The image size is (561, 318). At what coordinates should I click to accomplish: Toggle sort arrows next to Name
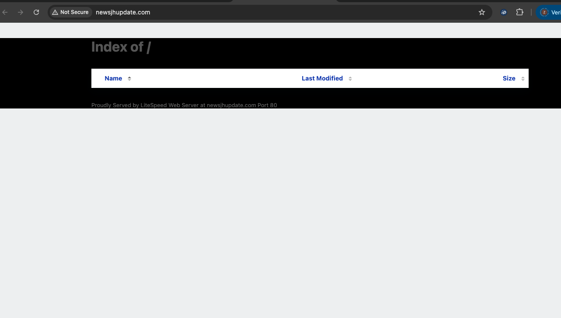[x=129, y=79]
